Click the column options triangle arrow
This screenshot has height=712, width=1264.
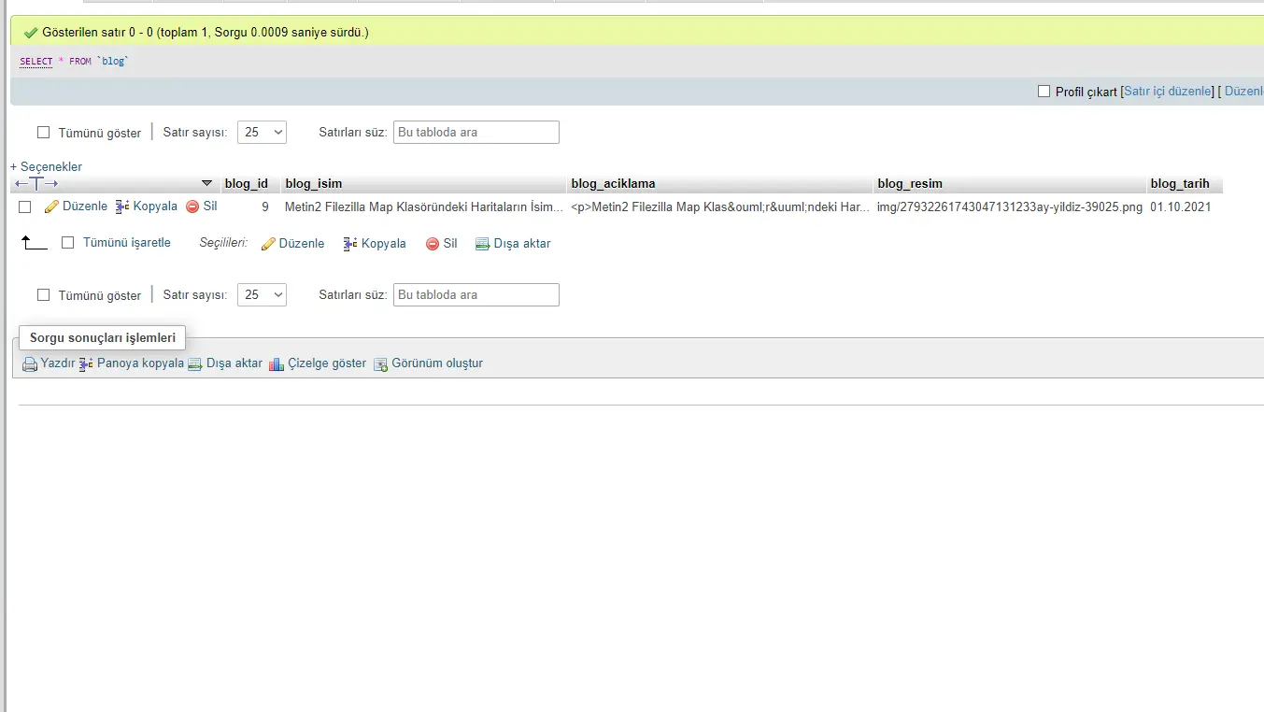pos(206,183)
